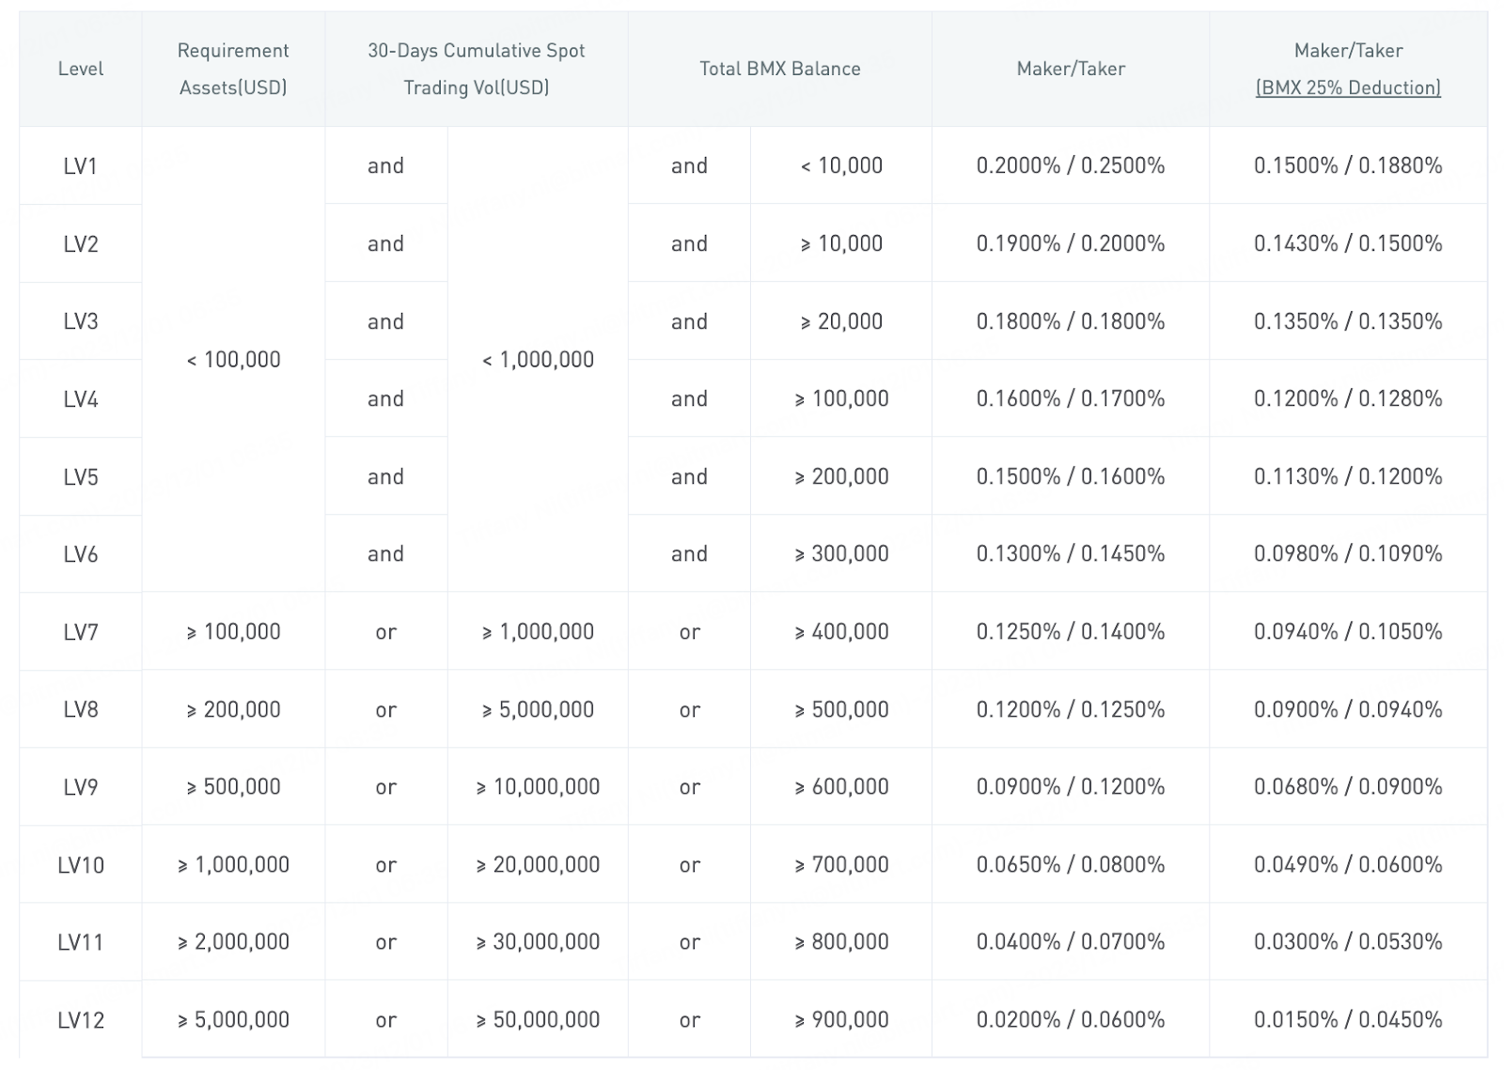Click the ≥ 10,000 BMX balance cell

(841, 242)
